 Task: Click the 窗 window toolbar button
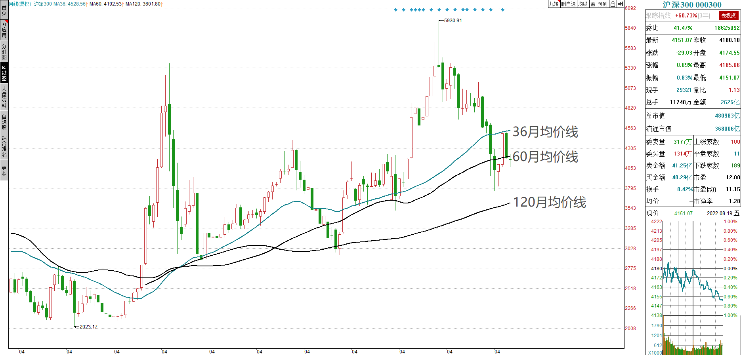click(x=593, y=4)
